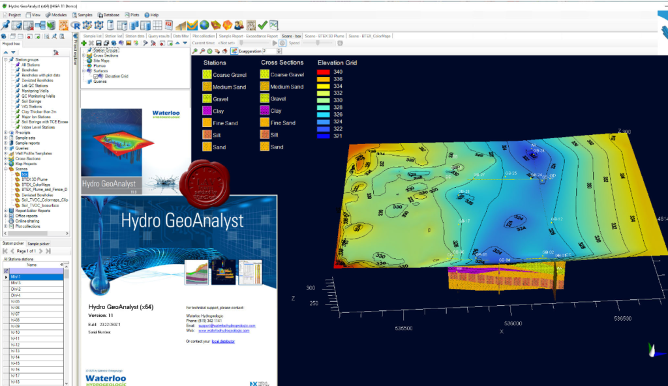Expand the Map Projects tree node
The width and height of the screenshot is (668, 386).
pyautogui.click(x=6, y=164)
